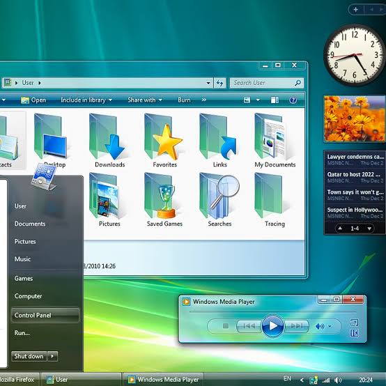Open the Favorites folder with star
Screen dimensions: 386x386
163,137
